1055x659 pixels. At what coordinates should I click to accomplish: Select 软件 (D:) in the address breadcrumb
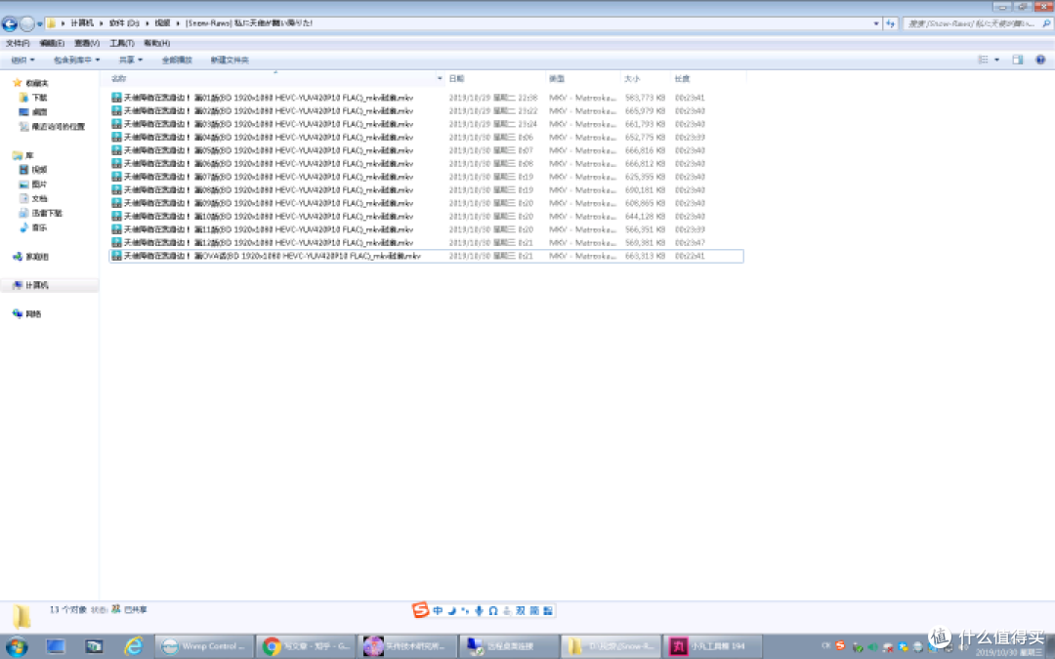124,22
